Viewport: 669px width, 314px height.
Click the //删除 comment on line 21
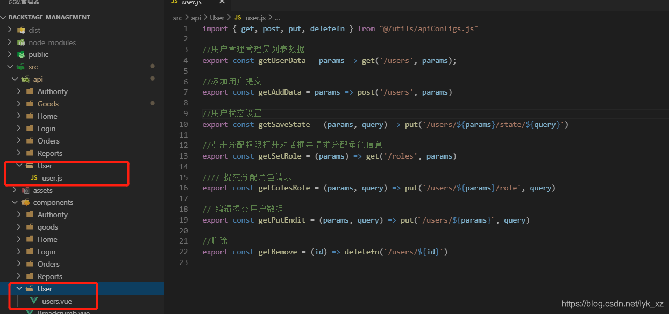coord(215,241)
